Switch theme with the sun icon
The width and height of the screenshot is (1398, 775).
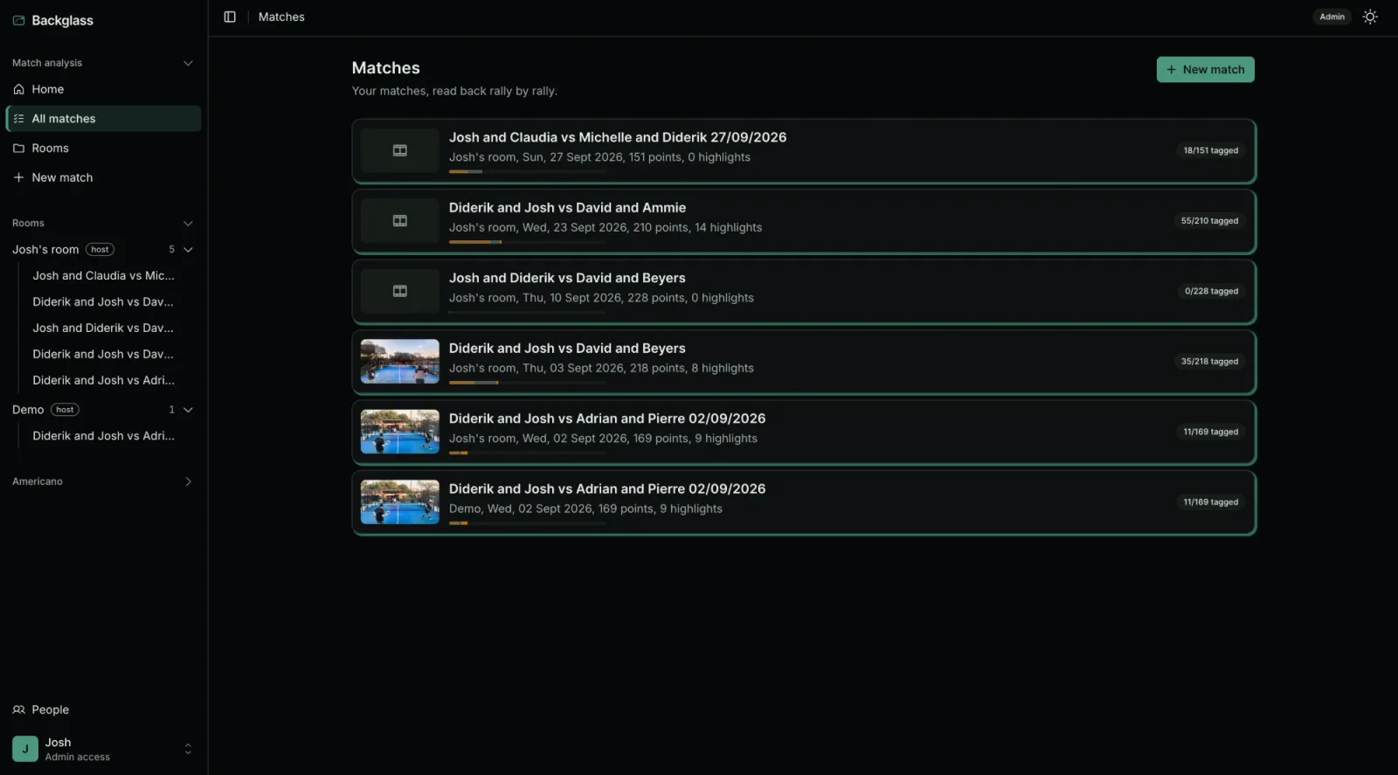[x=1370, y=17]
